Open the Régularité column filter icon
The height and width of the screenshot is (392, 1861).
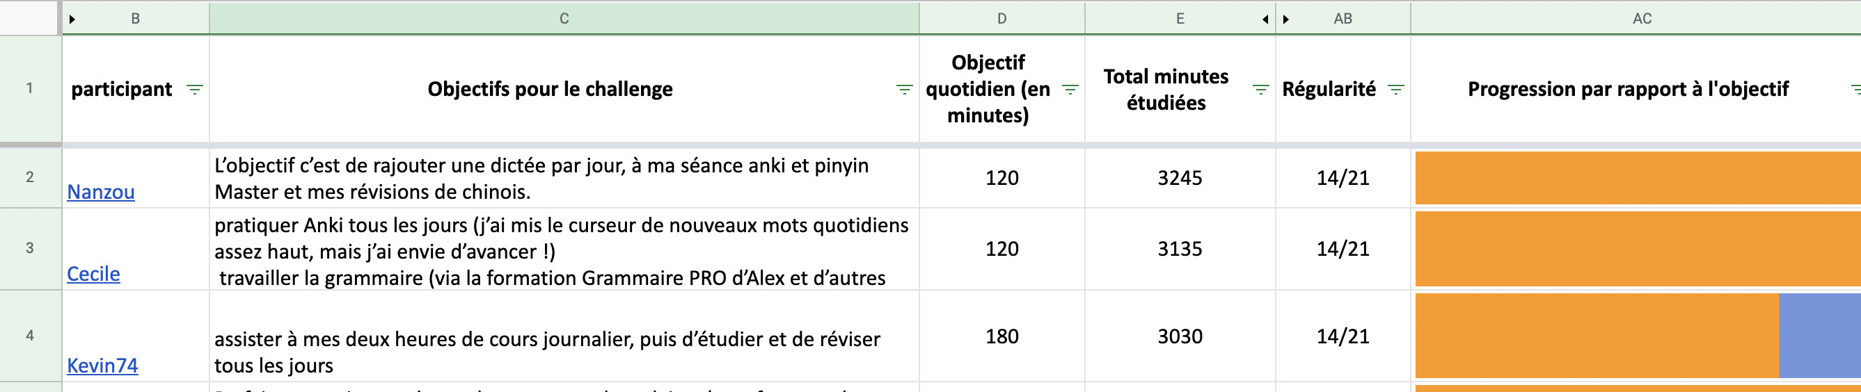[1396, 90]
